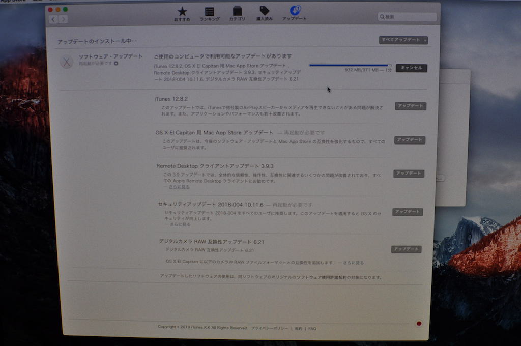Open App Store menu in the menu bar
The width and height of the screenshot is (521, 346).
pyautogui.click(x=13, y=1)
